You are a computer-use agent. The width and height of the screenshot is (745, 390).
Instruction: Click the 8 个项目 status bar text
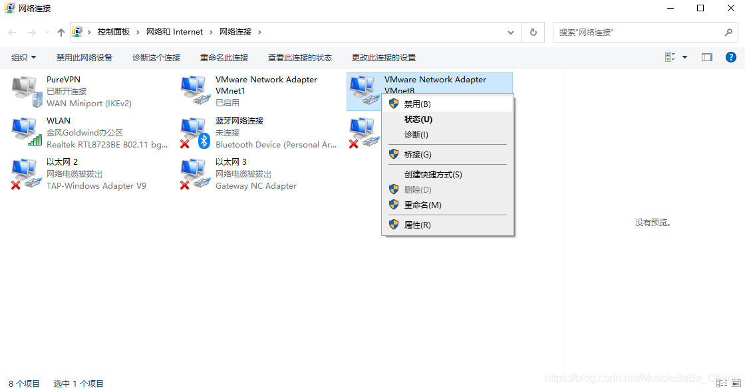click(24, 383)
